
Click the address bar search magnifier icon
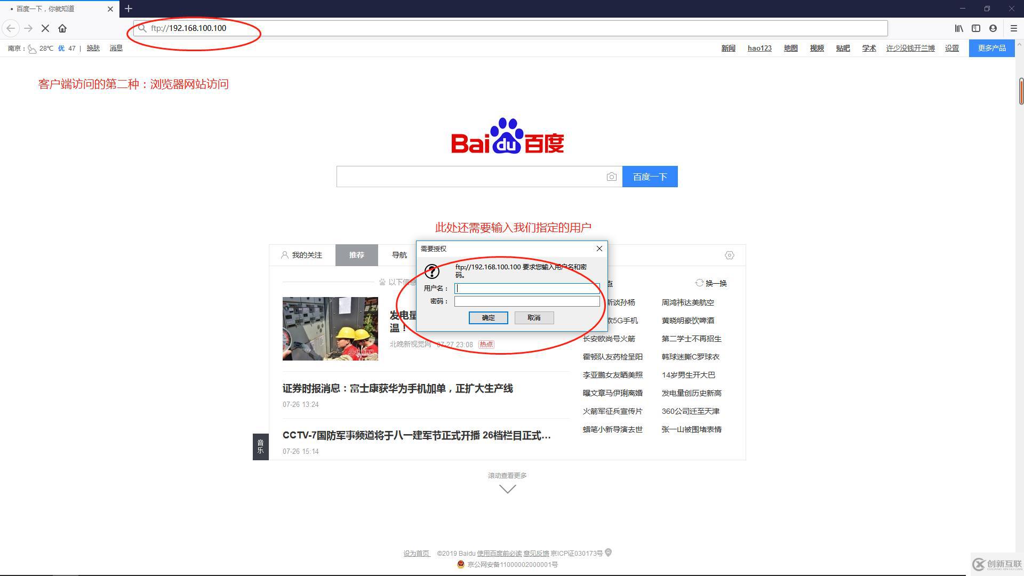142,28
